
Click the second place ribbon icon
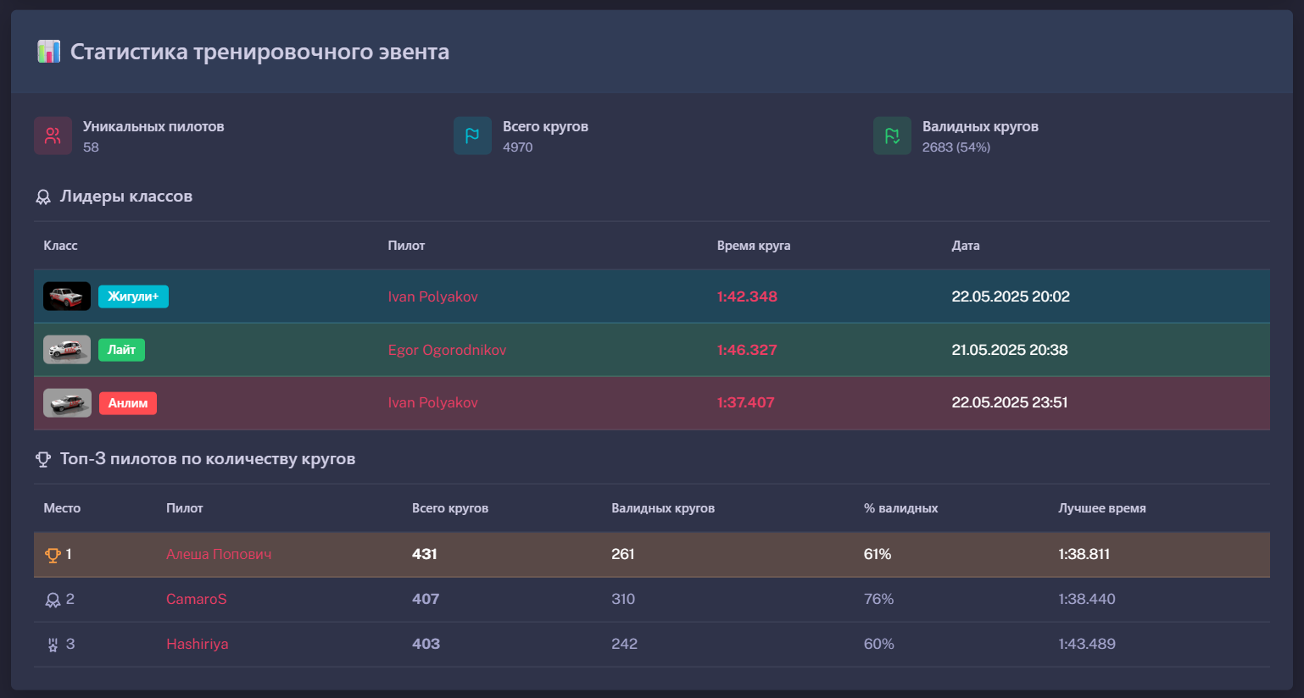[x=53, y=600]
